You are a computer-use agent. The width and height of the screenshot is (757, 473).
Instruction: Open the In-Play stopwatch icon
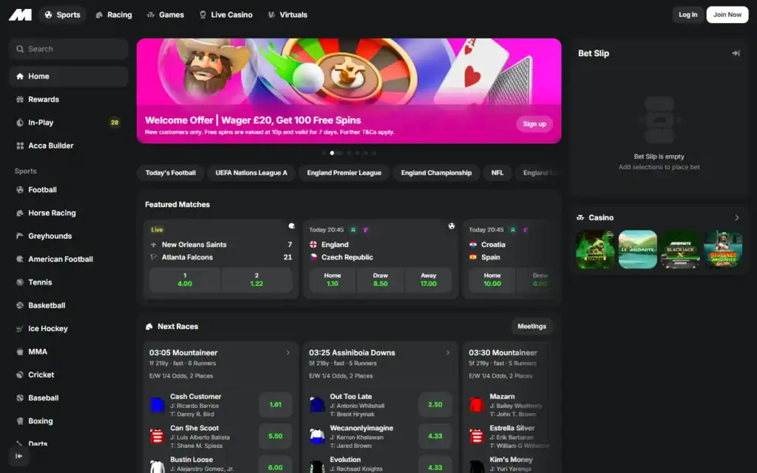[20, 123]
